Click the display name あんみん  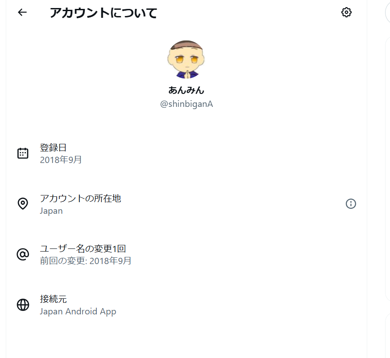point(186,90)
